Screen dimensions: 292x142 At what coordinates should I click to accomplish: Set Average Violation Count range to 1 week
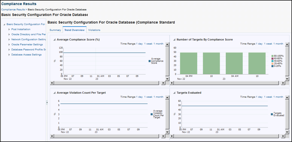pos(148,97)
